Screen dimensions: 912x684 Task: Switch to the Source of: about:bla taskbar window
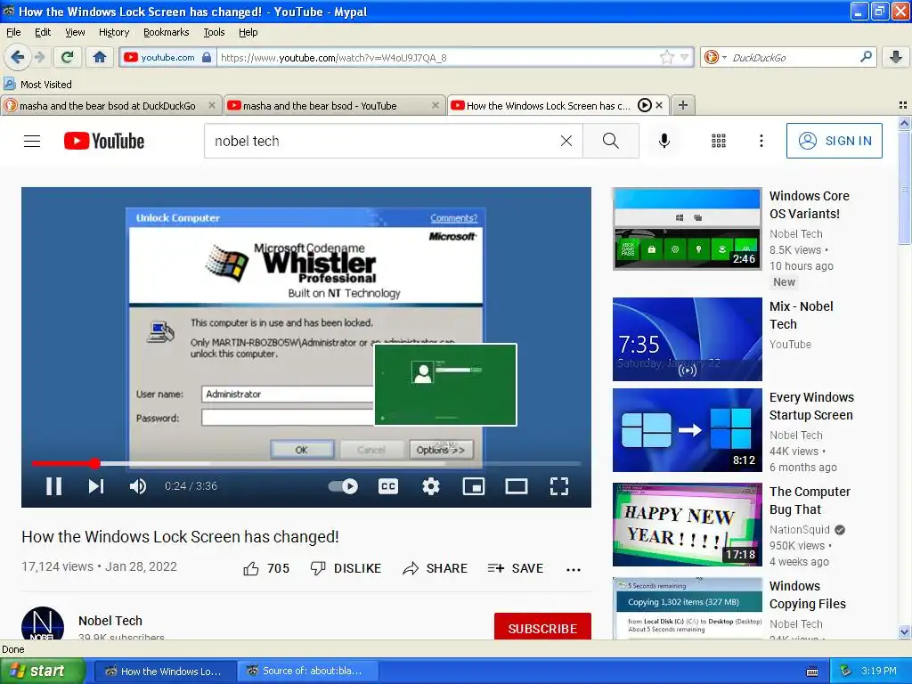click(x=306, y=671)
